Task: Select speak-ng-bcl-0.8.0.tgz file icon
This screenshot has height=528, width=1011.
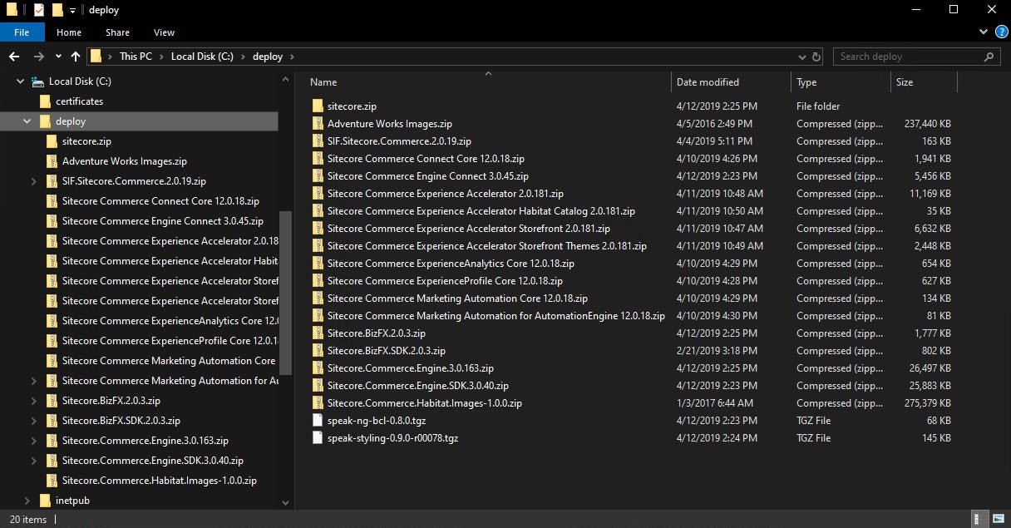Action: [317, 421]
